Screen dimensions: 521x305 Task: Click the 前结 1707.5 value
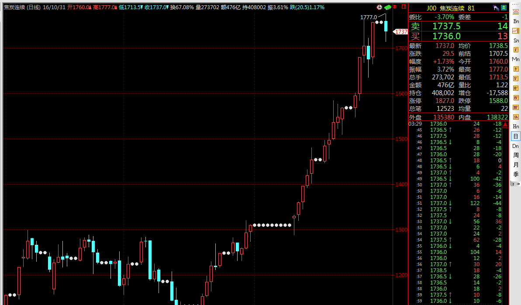498,53
